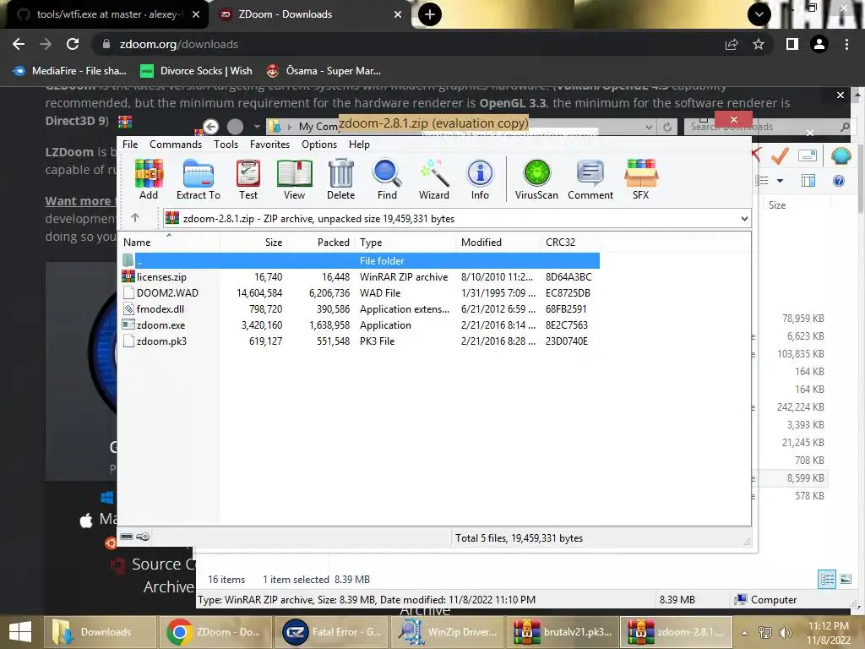This screenshot has width=865, height=649.
Task: Click the Comment toolbar icon
Action: click(x=590, y=179)
